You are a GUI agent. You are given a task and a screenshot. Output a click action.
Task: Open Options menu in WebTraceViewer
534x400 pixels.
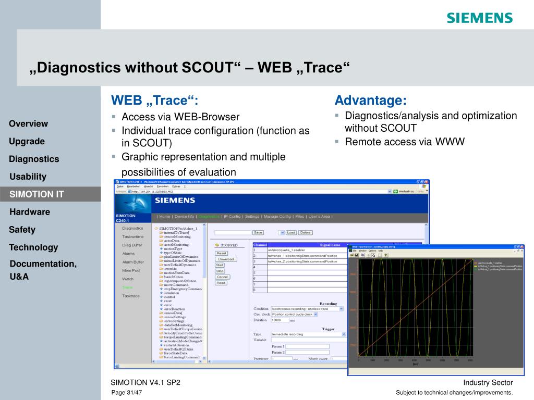pos(372,251)
